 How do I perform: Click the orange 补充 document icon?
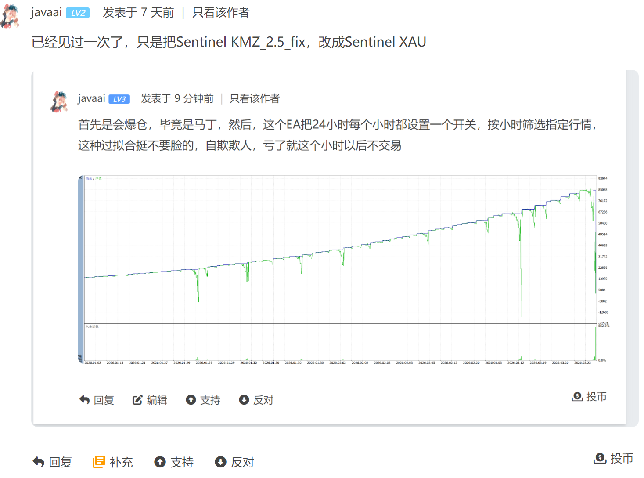pos(99,462)
